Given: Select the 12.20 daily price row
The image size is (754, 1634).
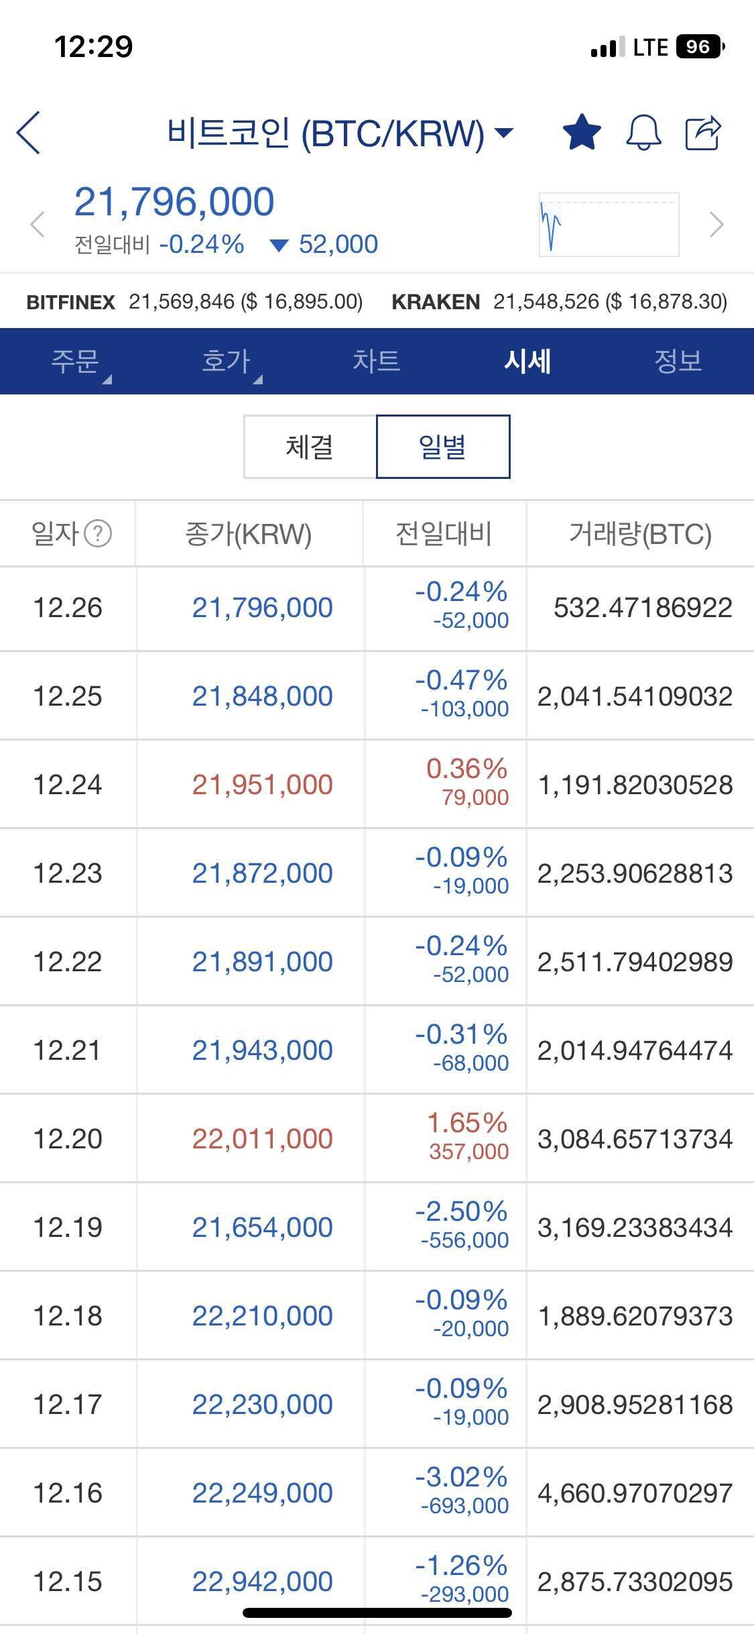Looking at the screenshot, I should [377, 1138].
